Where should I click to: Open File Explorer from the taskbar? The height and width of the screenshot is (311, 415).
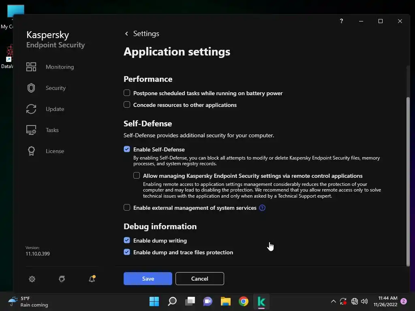point(225,301)
